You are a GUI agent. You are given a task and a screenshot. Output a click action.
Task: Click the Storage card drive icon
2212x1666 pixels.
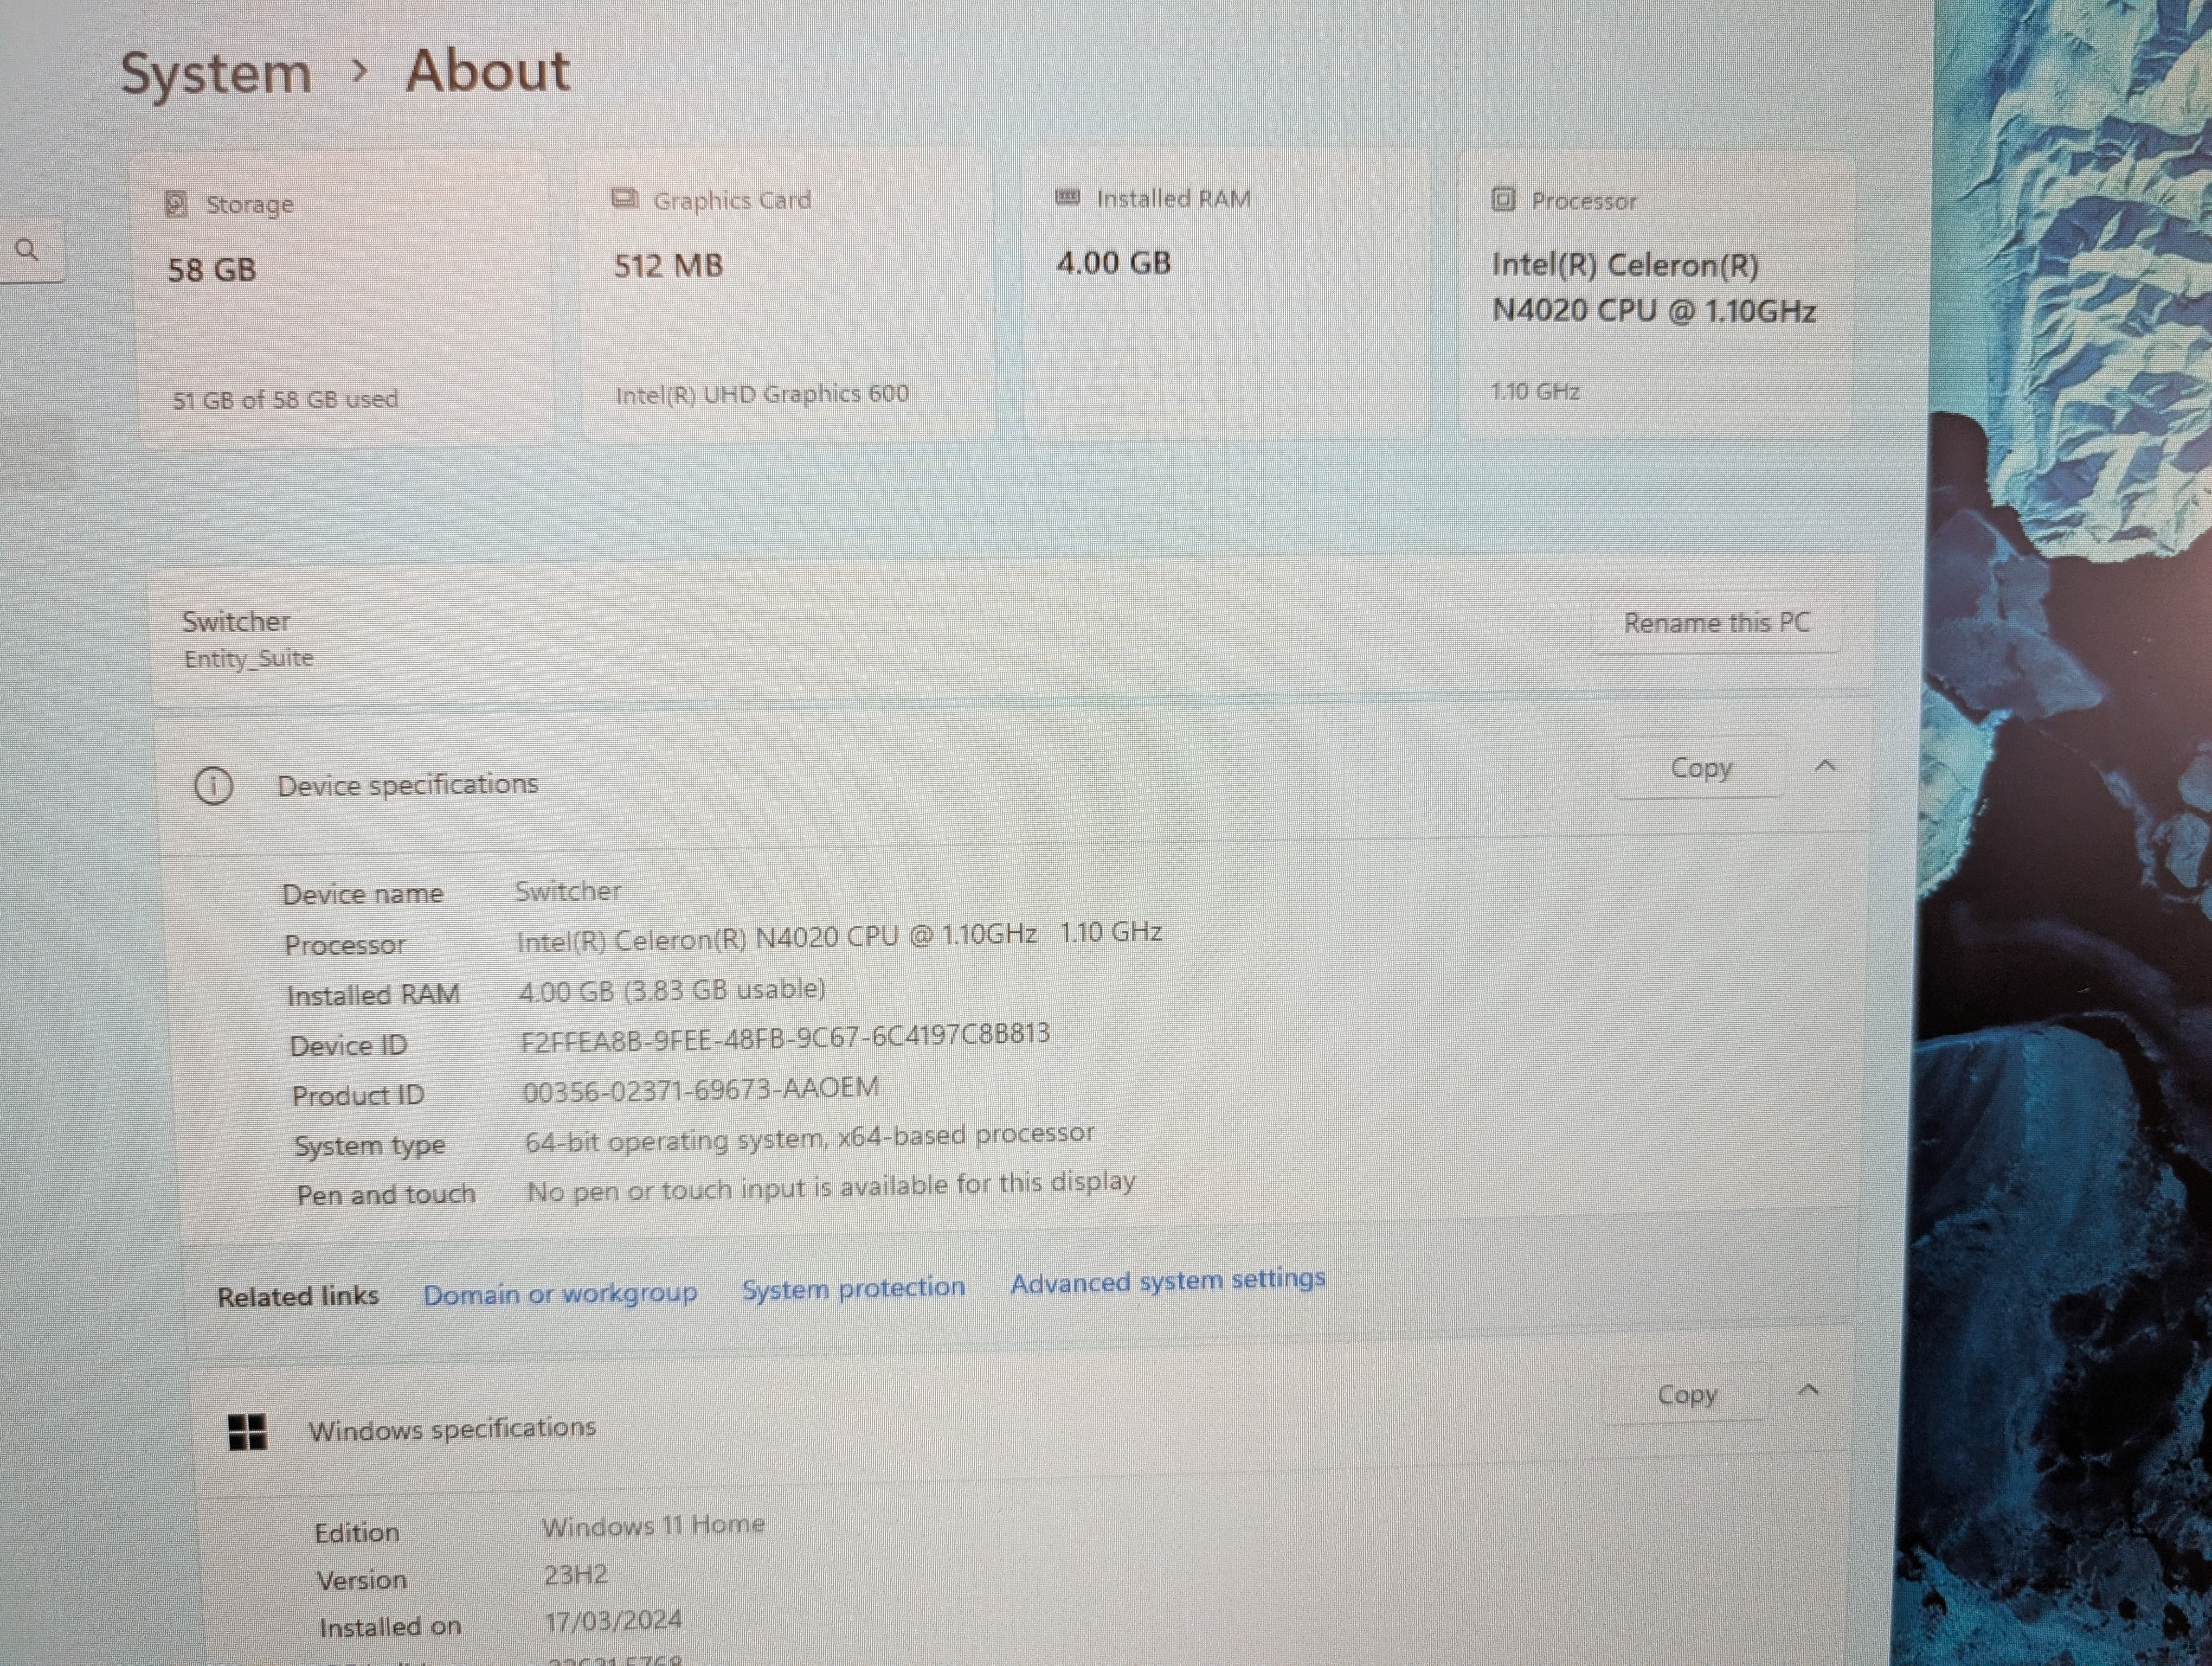click(176, 204)
